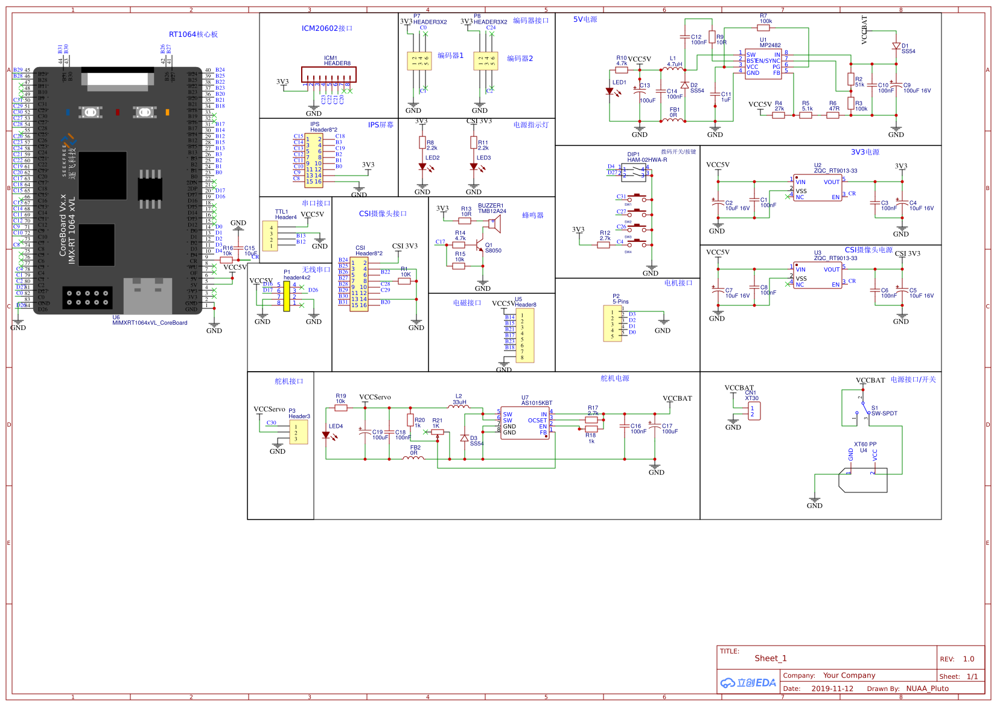Click the SW1 push button symbol
The height and width of the screenshot is (706, 997).
[637, 199]
